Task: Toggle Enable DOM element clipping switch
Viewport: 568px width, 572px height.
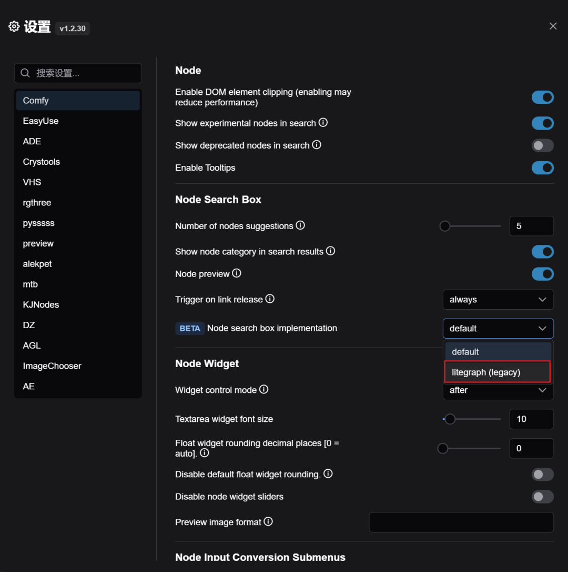Action: (542, 97)
